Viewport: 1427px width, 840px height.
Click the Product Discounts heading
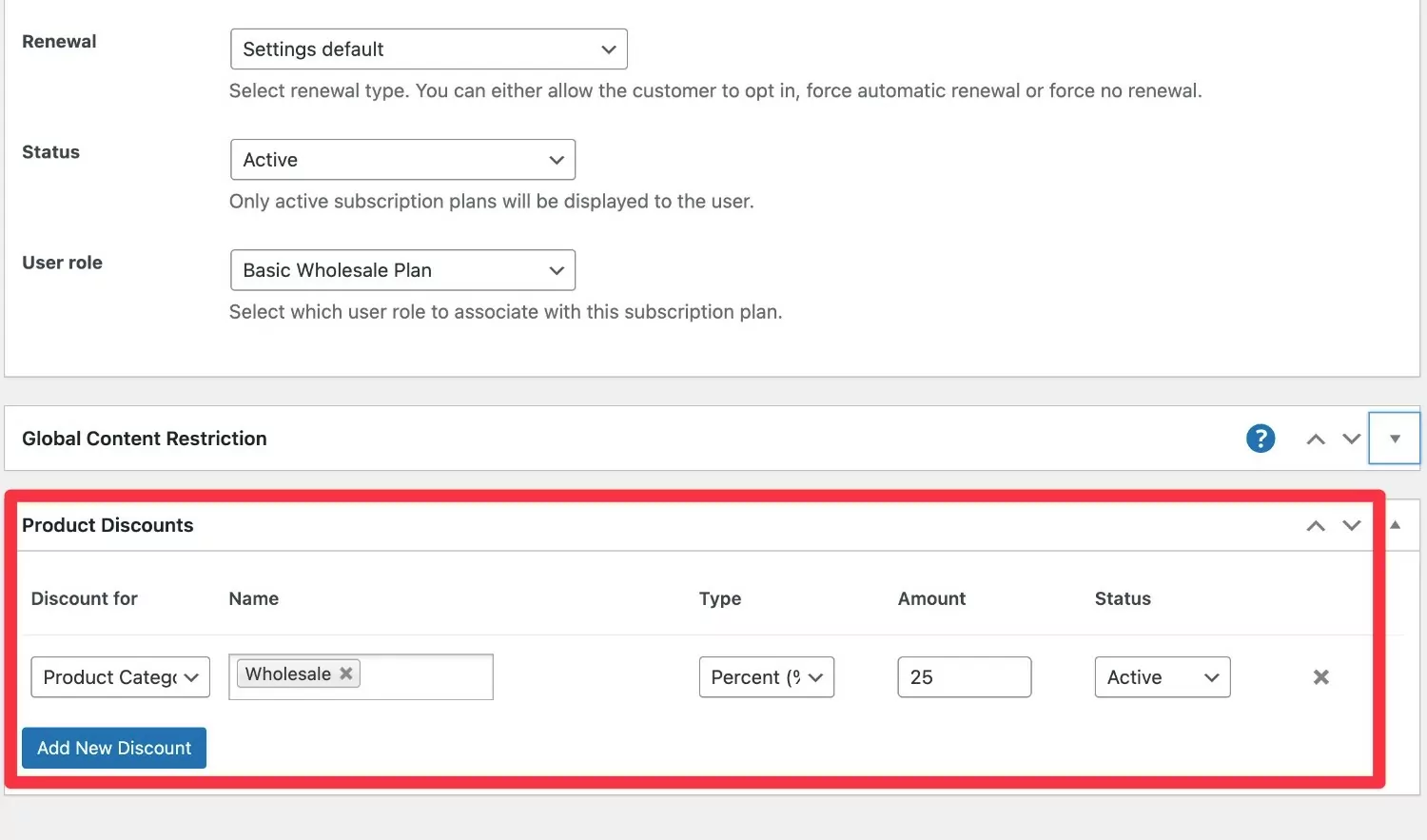108,525
